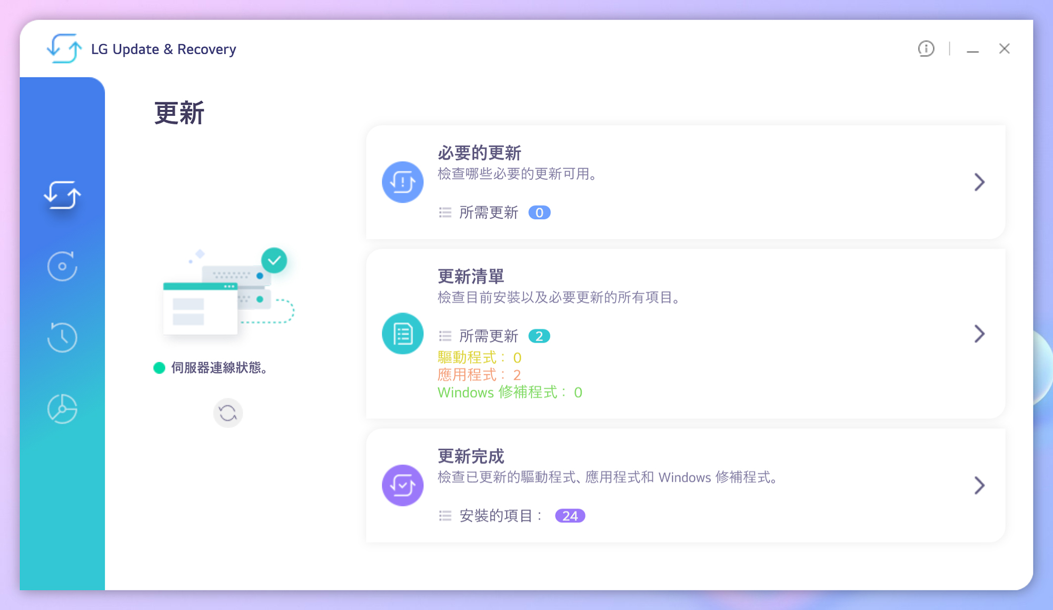Click the green checkmark badge on the illustration

274,260
